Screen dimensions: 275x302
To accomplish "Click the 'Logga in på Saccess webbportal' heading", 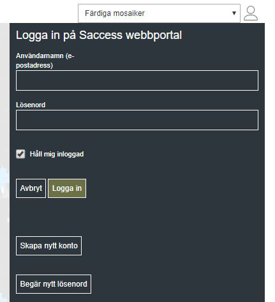I will (x=99, y=35).
